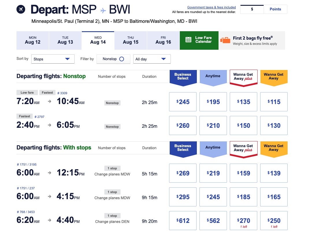This screenshot has height=233, width=309.
Task: Switch to the Thu Aug 15 date tab
Action: pos(130,40)
